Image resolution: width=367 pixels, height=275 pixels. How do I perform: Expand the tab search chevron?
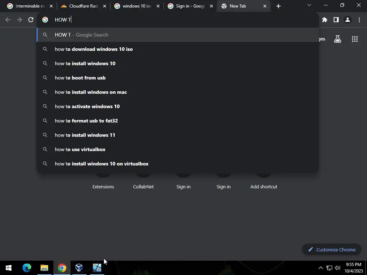coord(309,5)
